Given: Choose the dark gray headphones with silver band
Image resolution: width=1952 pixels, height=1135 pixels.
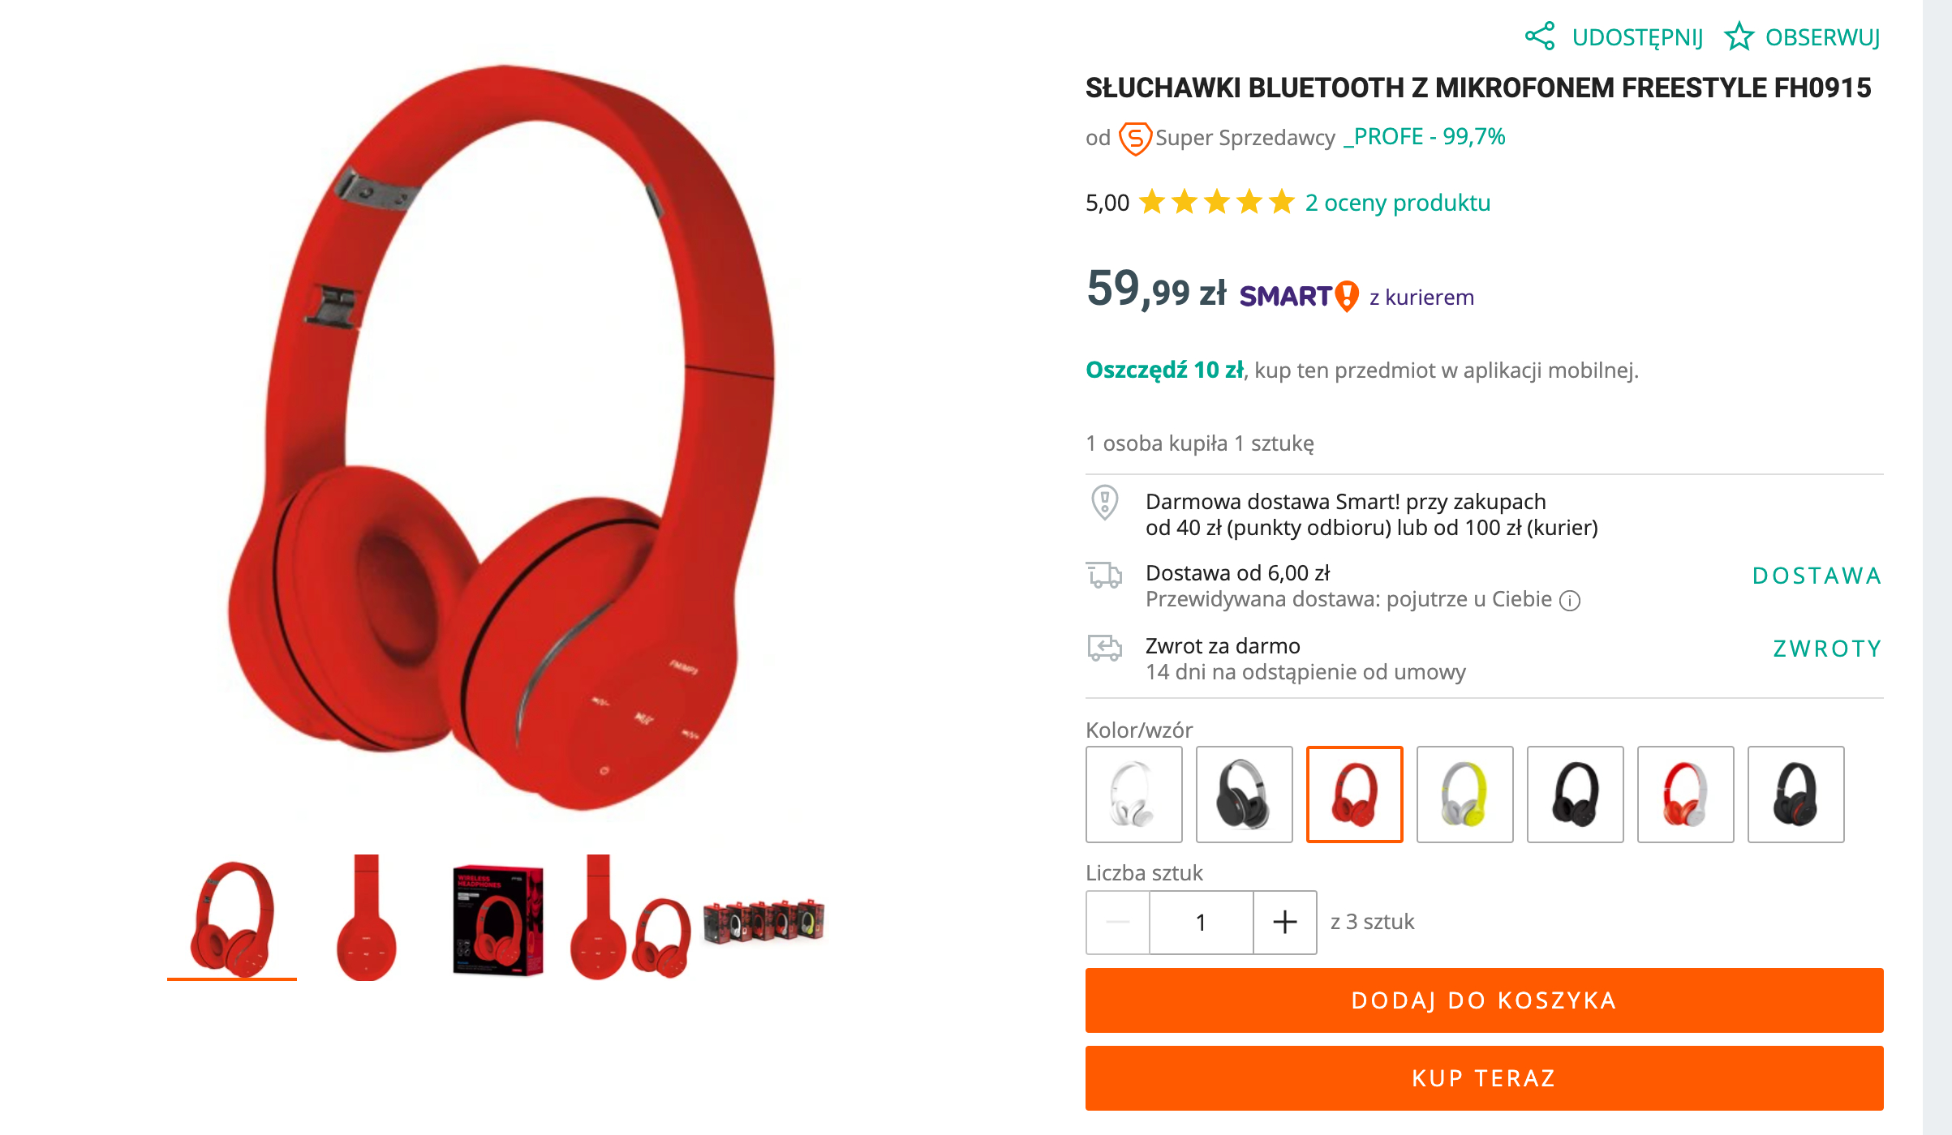Looking at the screenshot, I should click(1245, 794).
